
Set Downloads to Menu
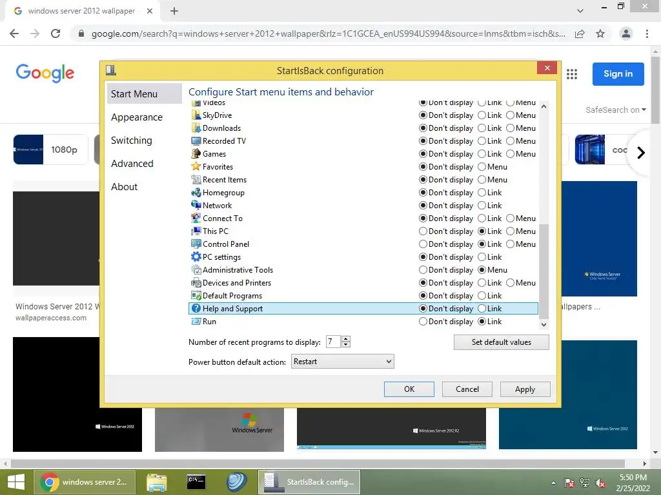(510, 128)
